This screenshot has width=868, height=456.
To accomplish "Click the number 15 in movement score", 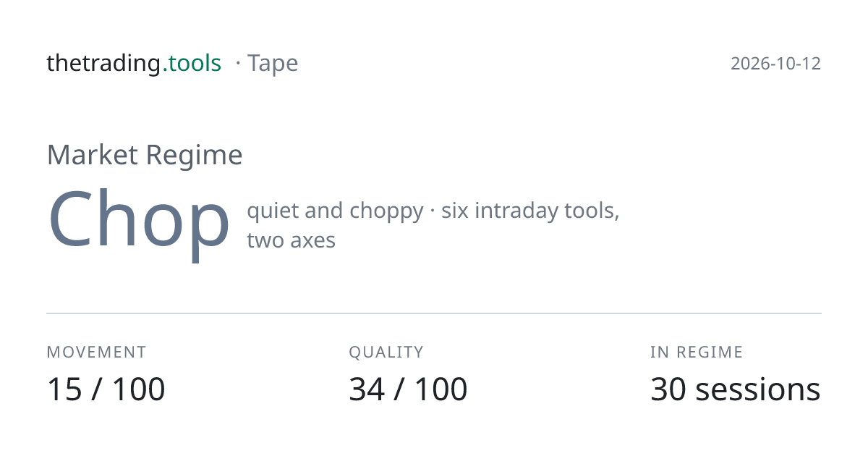I will coord(64,389).
